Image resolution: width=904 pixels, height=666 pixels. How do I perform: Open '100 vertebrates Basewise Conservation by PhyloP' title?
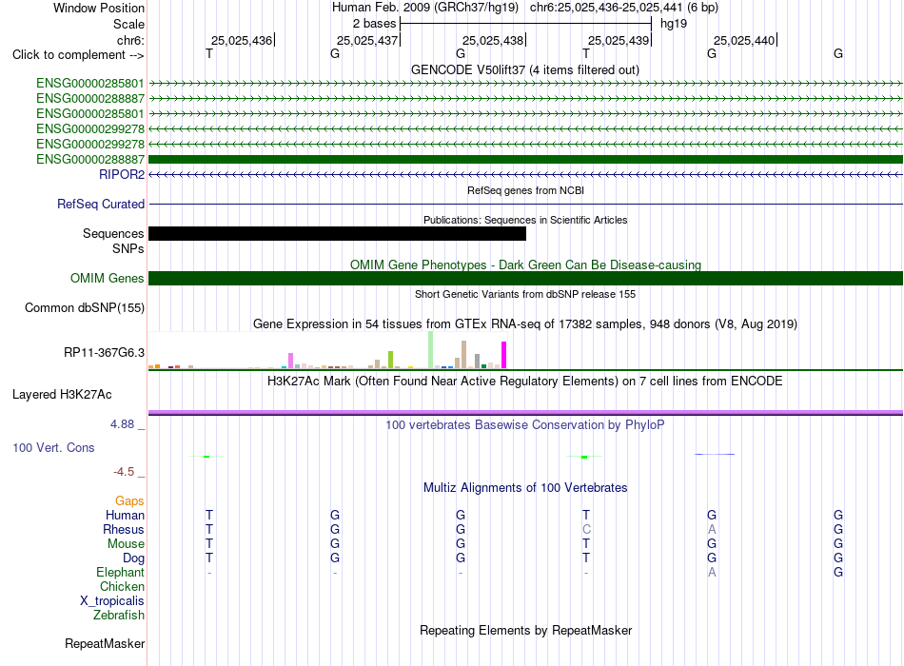[x=525, y=425]
